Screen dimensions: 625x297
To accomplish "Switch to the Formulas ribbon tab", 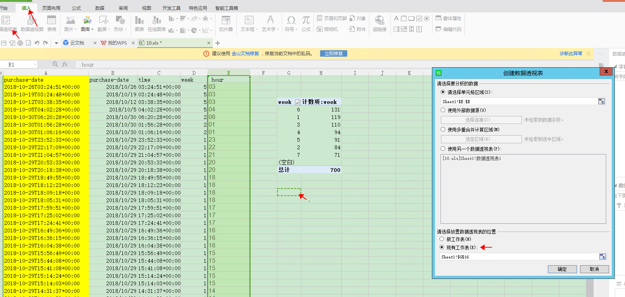I will click(76, 8).
